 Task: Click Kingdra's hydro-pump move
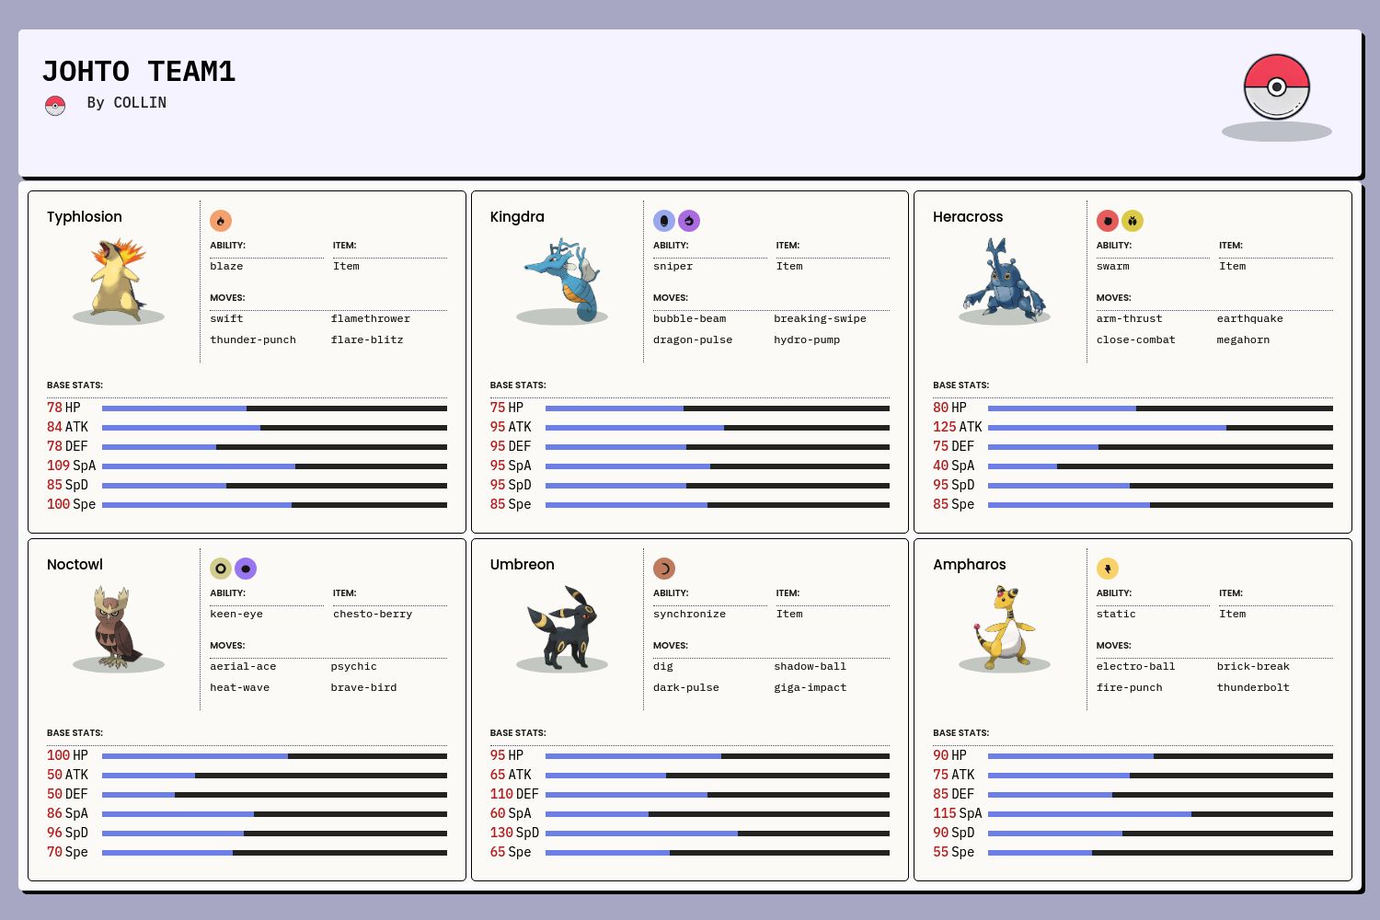tap(807, 339)
